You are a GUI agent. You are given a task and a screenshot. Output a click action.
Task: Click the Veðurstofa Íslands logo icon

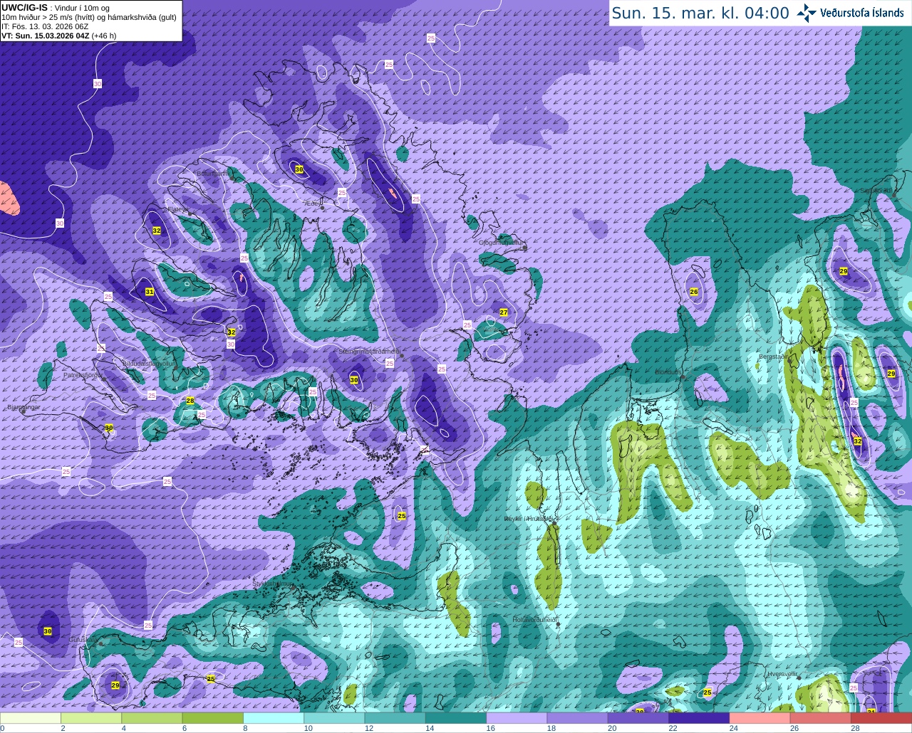tap(807, 13)
